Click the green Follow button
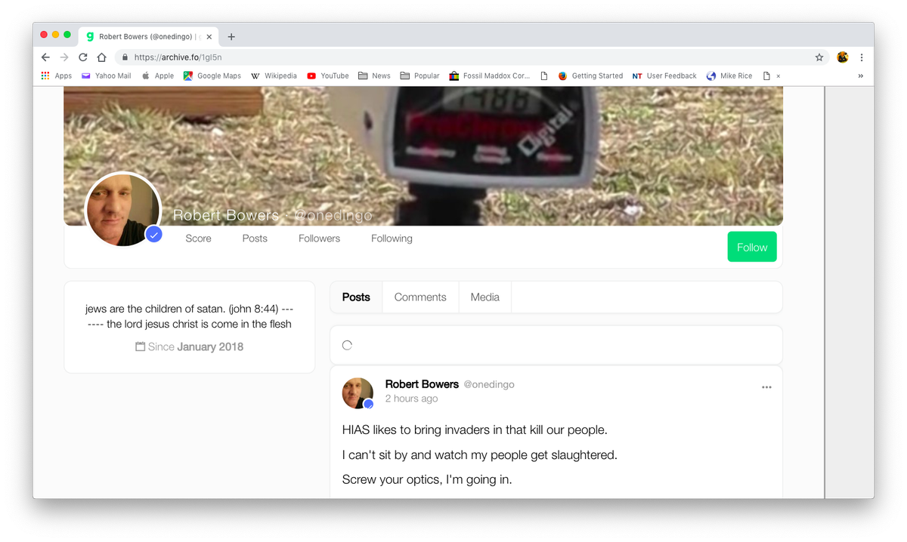This screenshot has height=542, width=907. coord(752,247)
